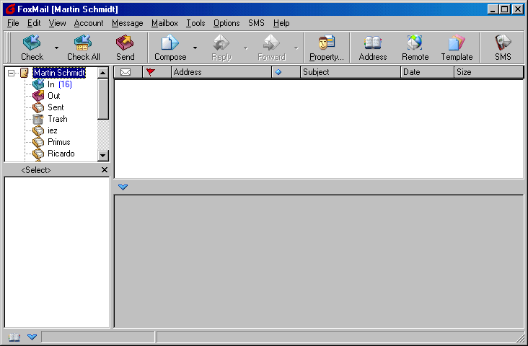
Task: Sort by the Size column header
Action: click(488, 72)
